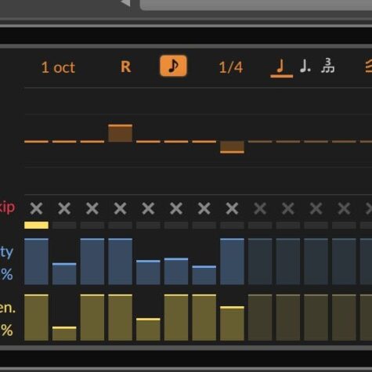Click the raised pitch offset block of step 4
Viewport: 372px width, 372px height.
121,133
